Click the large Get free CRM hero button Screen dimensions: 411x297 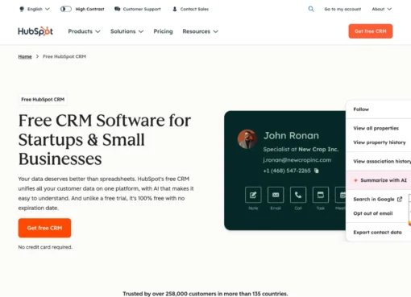pos(44,228)
